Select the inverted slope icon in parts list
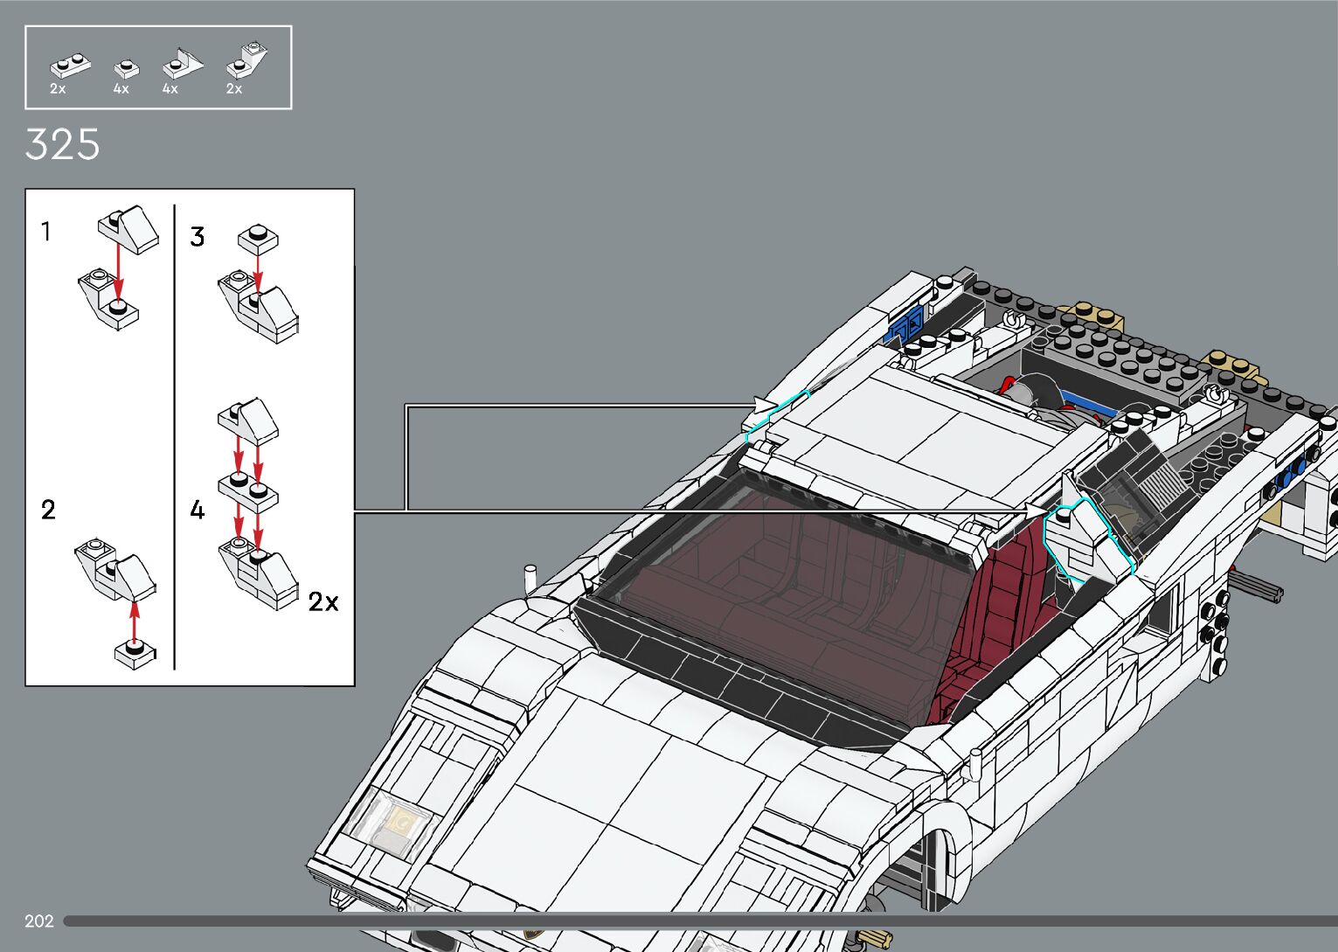Viewport: 1338px width, 952px height. pos(246,61)
